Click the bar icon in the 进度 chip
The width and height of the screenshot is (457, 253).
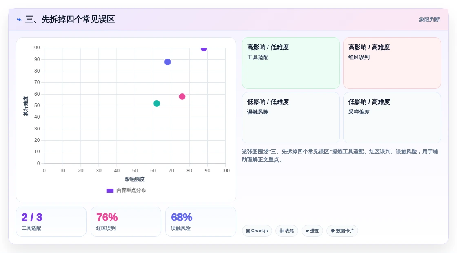(307, 231)
